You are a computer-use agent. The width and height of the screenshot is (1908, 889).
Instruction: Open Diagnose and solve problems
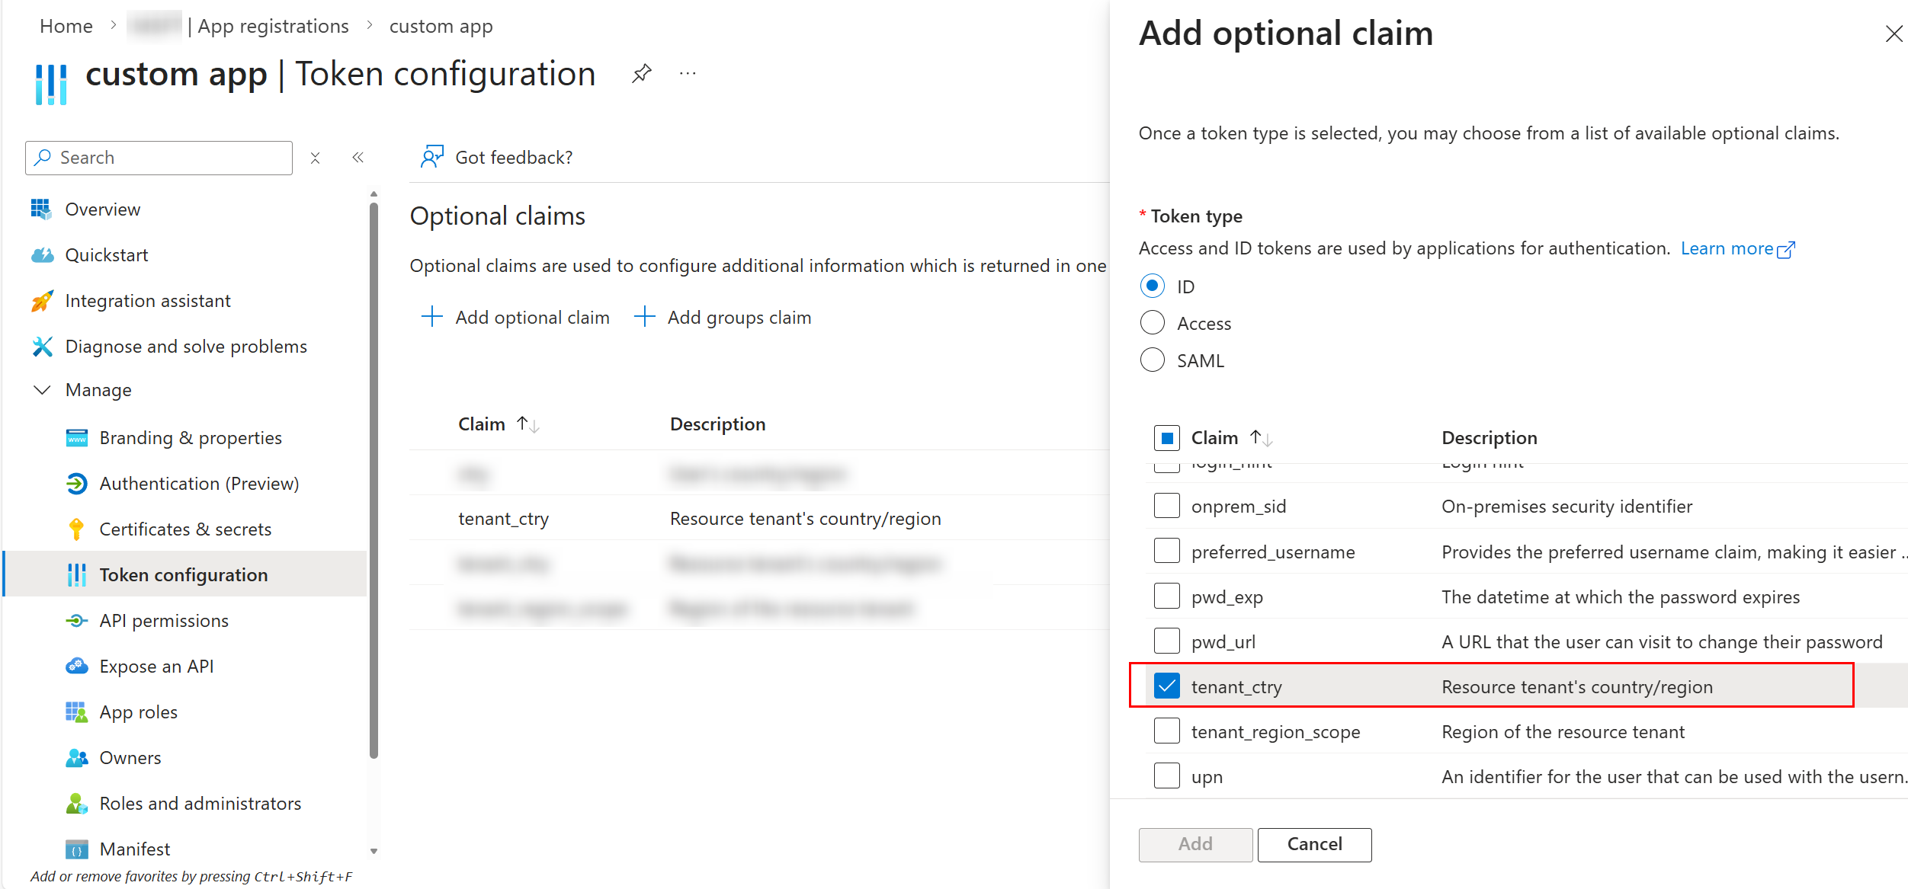186,346
